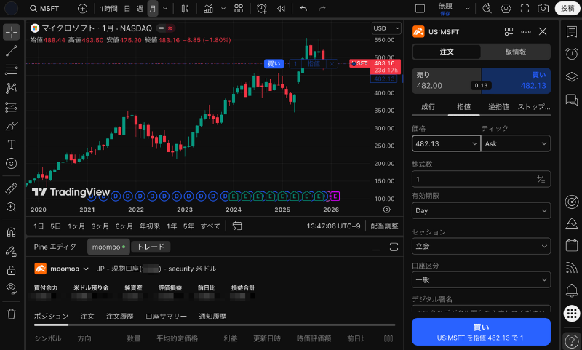This screenshot has height=350, width=582.
Task: Open the 口座区分 一般 dropdown
Action: coord(481,280)
